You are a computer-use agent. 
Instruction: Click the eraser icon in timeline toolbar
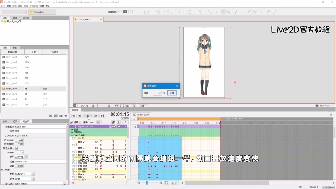click(113, 122)
